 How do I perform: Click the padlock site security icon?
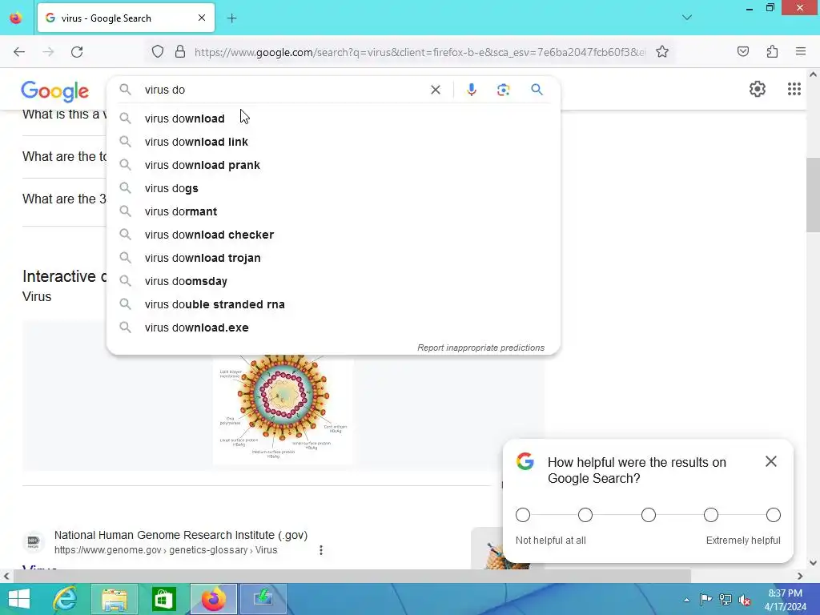[x=180, y=52]
